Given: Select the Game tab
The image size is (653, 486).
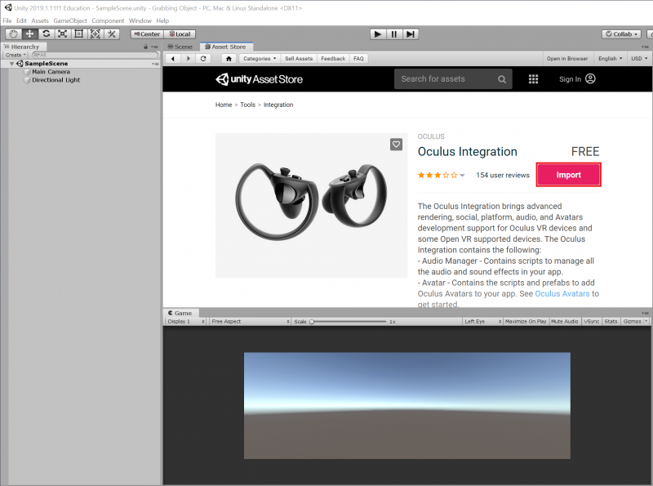Looking at the screenshot, I should click(x=180, y=313).
